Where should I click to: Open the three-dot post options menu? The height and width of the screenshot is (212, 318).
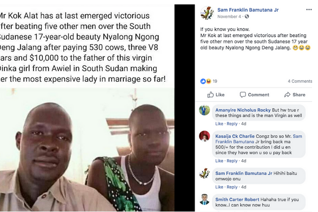(x=309, y=9)
